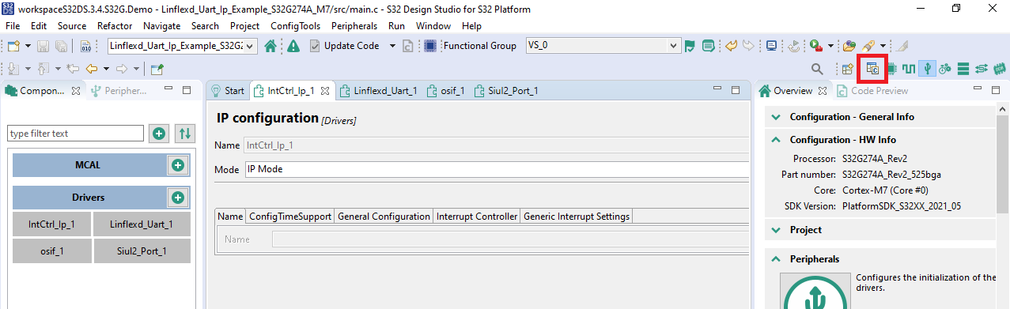Click the Run external tools icon
1010x309 pixels.
(x=815, y=46)
